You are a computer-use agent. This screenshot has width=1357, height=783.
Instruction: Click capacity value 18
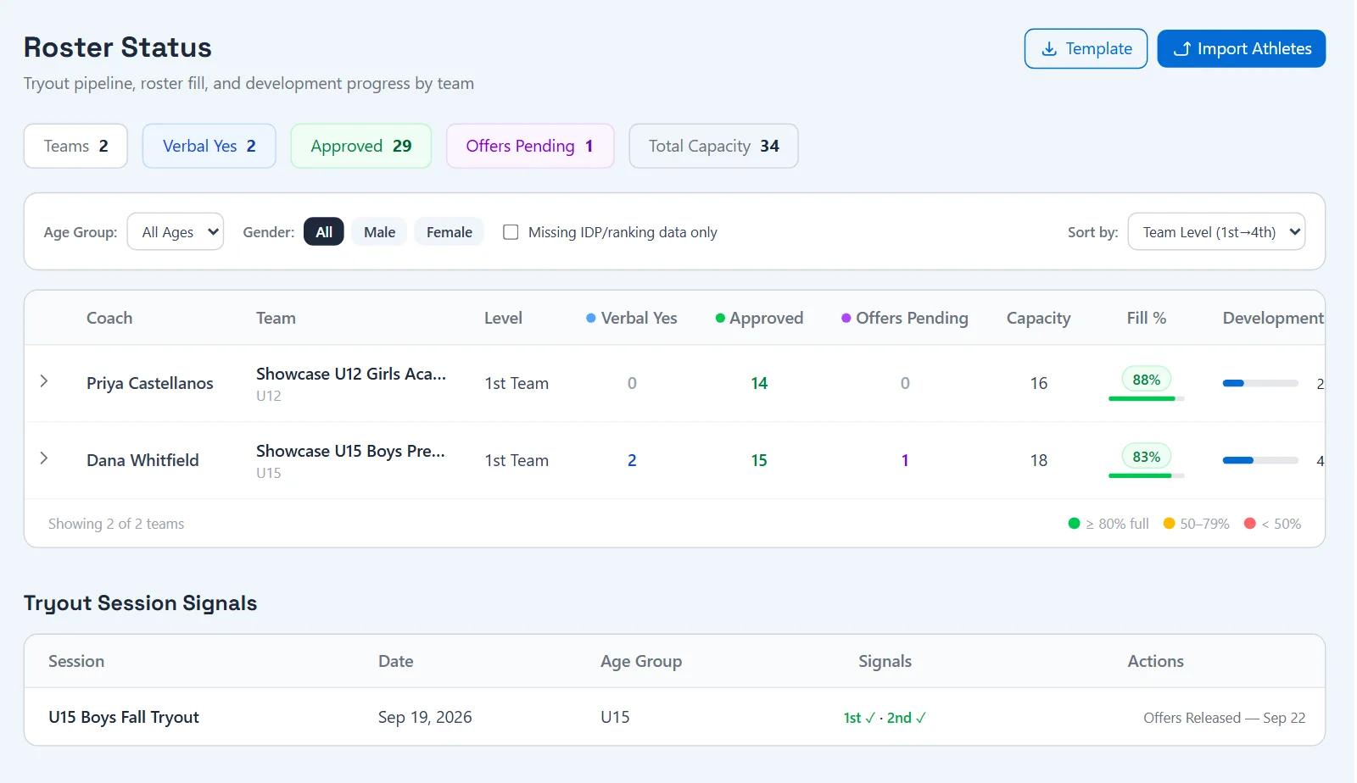[1039, 460]
